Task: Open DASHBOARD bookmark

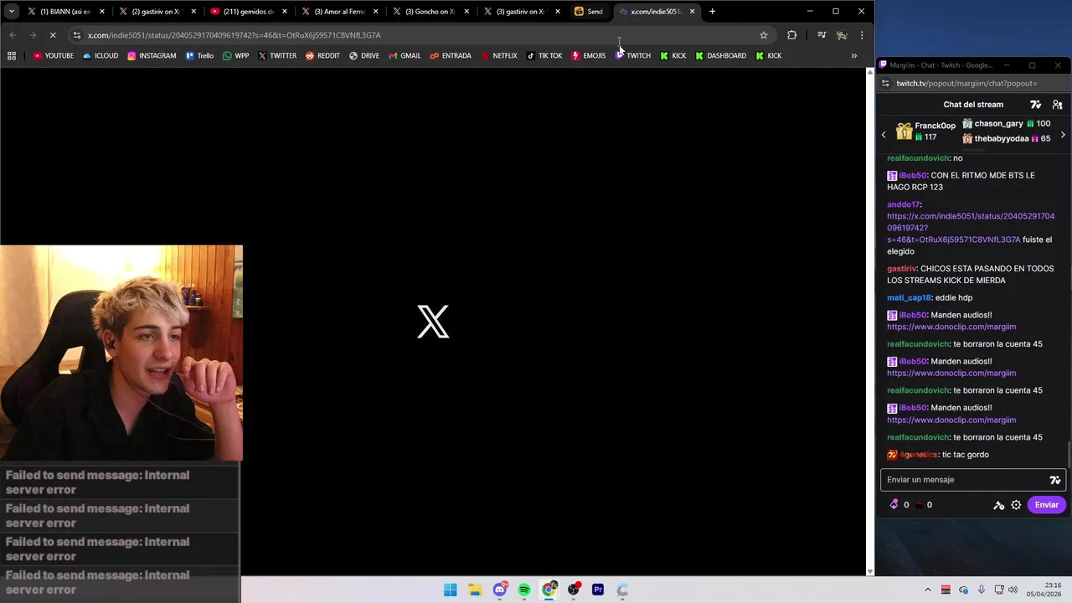Action: tap(720, 56)
